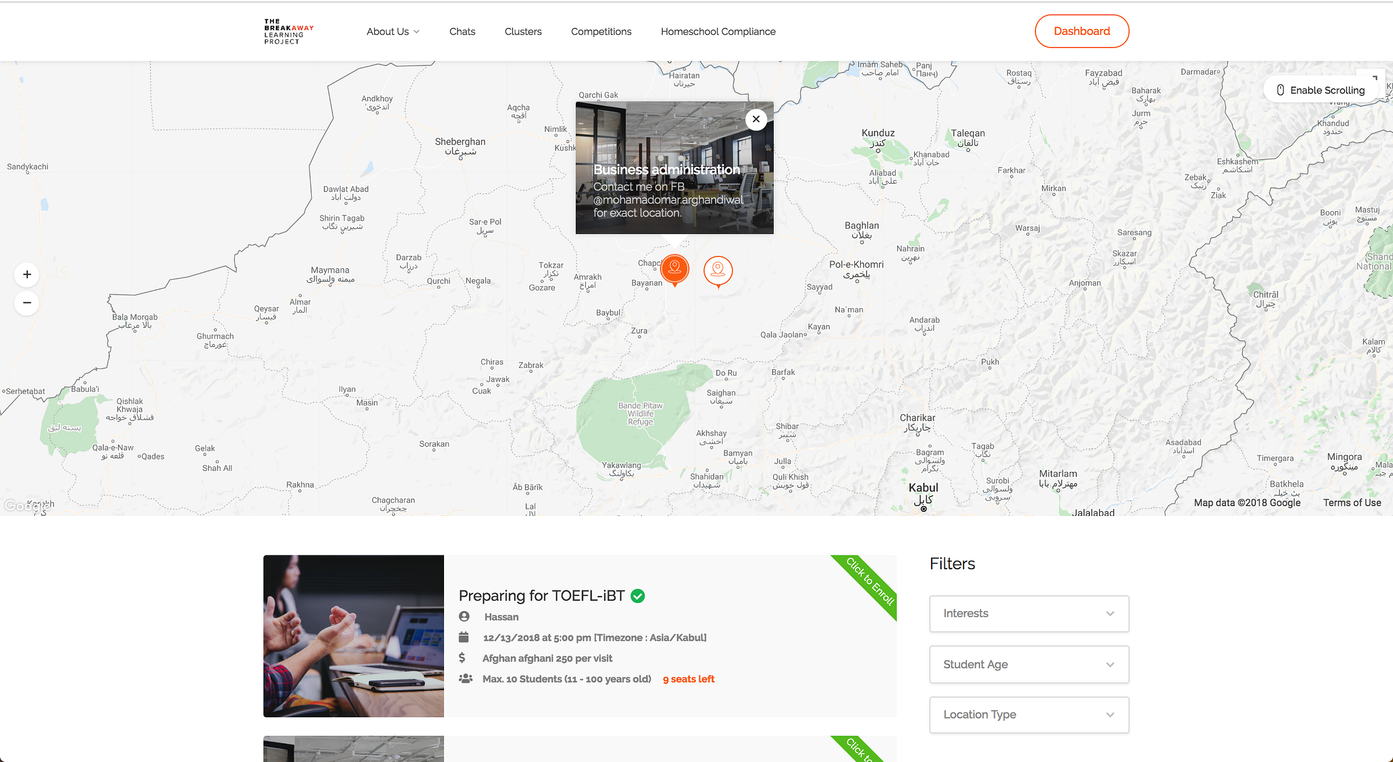The image size is (1393, 762).
Task: Expand the About Us menu
Action: point(392,31)
